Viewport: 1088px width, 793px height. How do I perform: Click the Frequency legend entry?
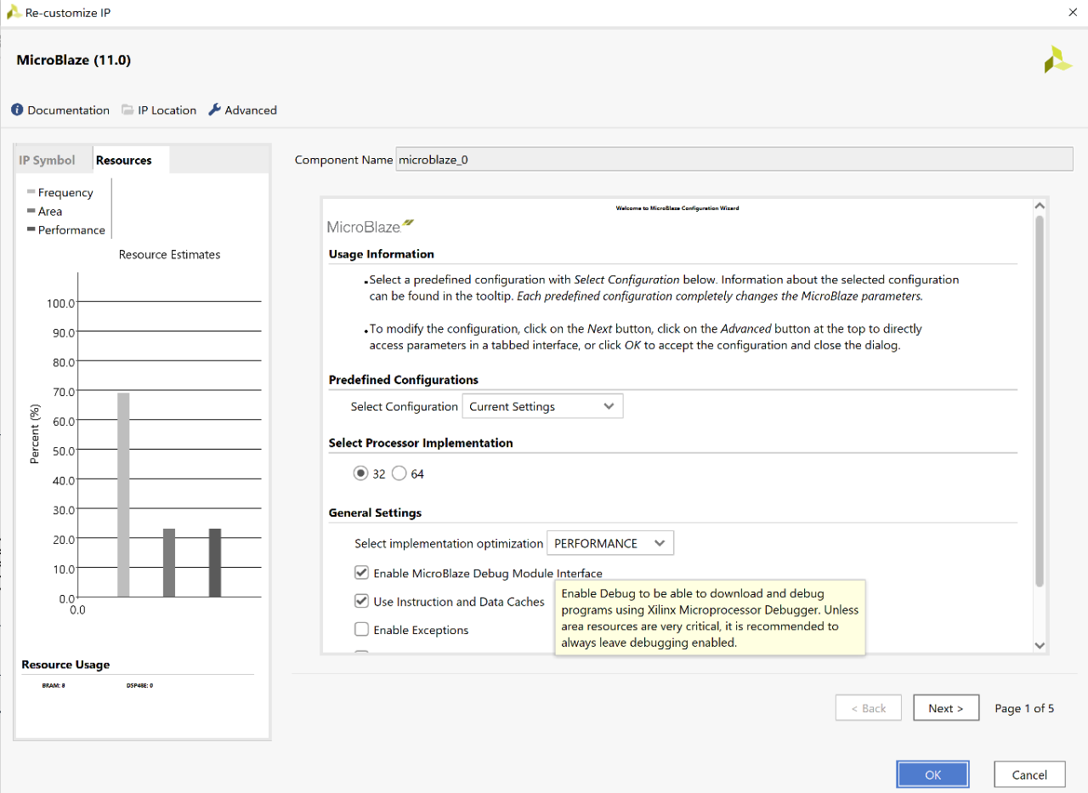pyautogui.click(x=60, y=192)
